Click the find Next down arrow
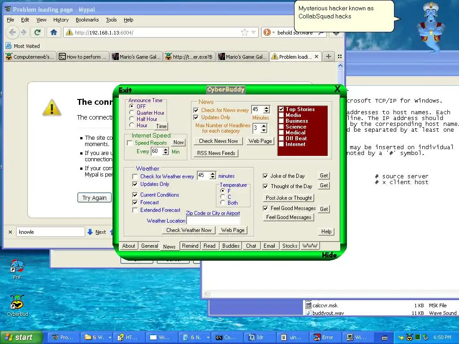Image resolution: width=459 pixels, height=344 pixels. (90, 232)
